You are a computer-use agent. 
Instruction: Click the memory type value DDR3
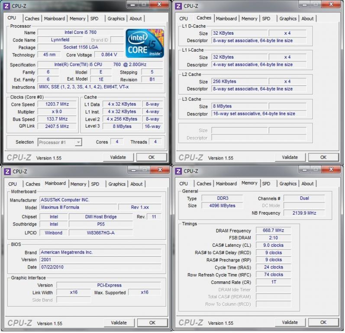[222, 198]
